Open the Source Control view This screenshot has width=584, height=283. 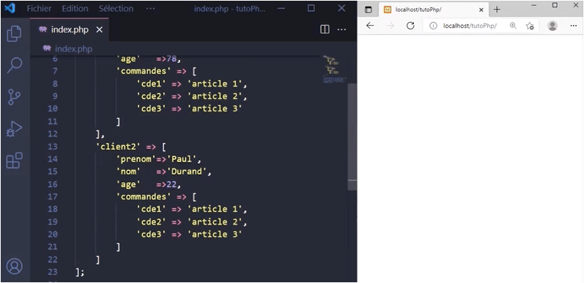(x=14, y=97)
